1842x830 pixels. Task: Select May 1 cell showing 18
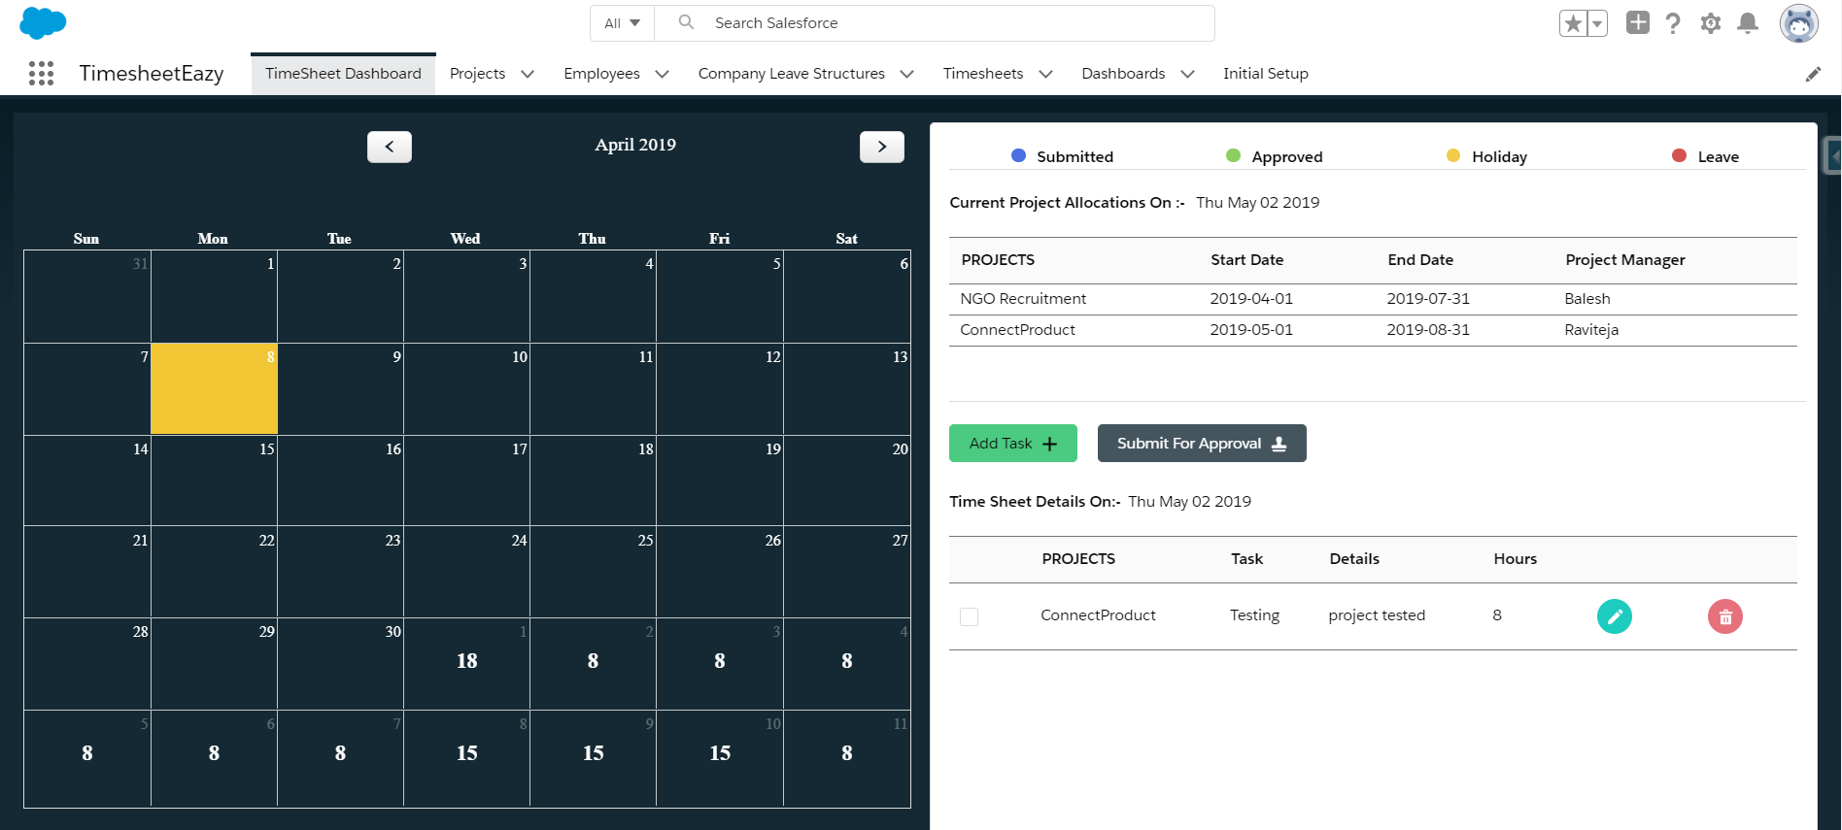click(466, 664)
